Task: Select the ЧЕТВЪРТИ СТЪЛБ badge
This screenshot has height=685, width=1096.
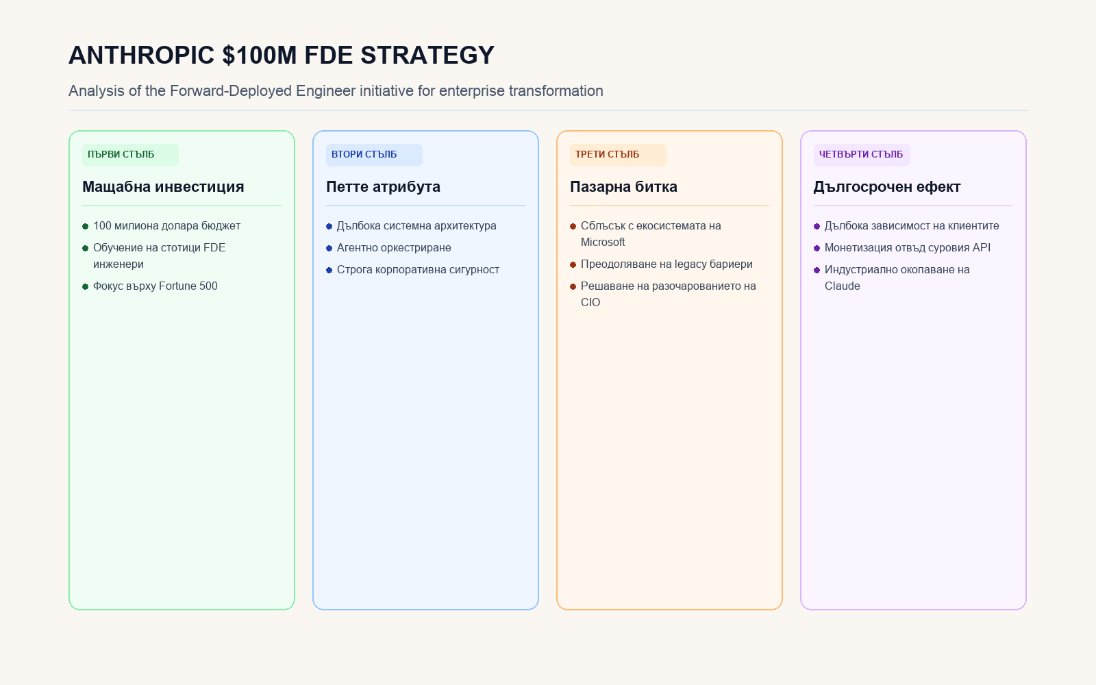Action: pyautogui.click(x=862, y=155)
